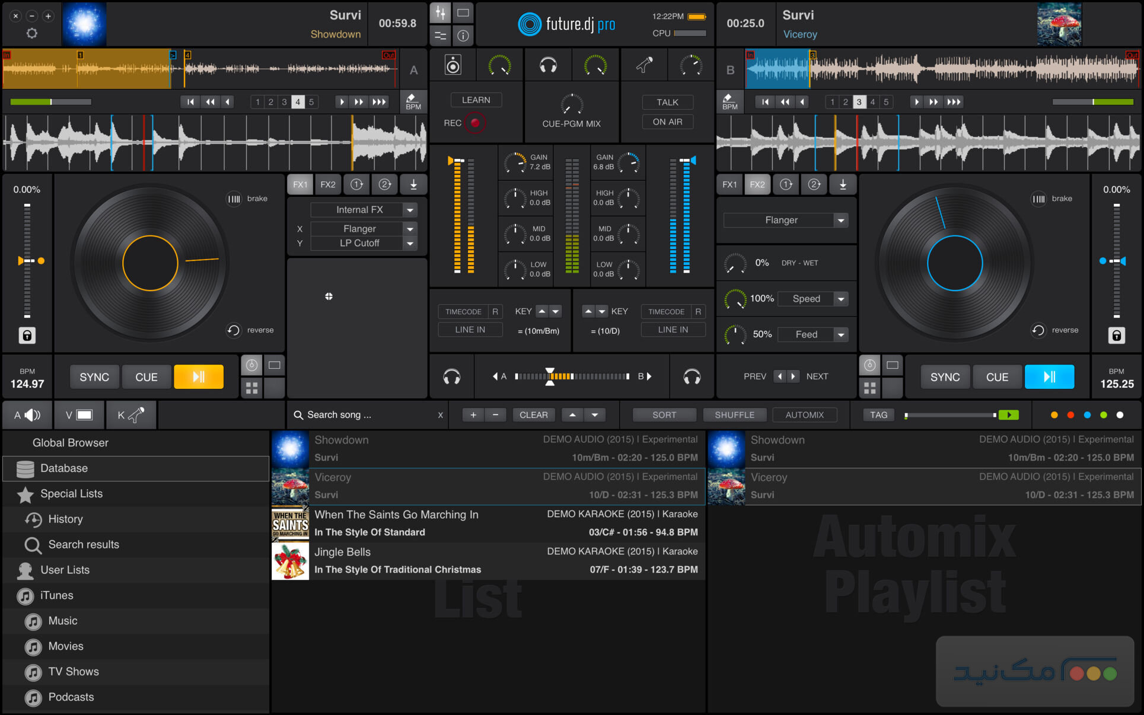Open the Speed parameter dropdown on Deck B
The image size is (1144, 715).
(812, 298)
